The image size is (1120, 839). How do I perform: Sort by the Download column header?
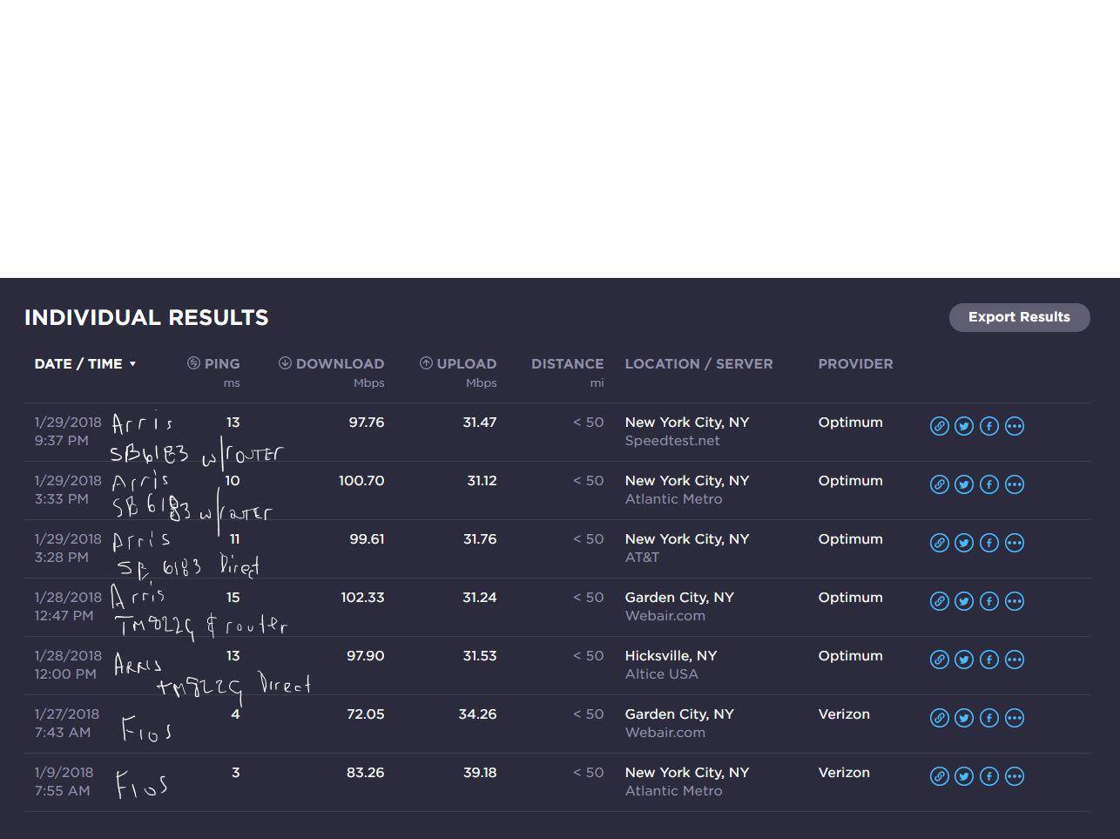(339, 364)
